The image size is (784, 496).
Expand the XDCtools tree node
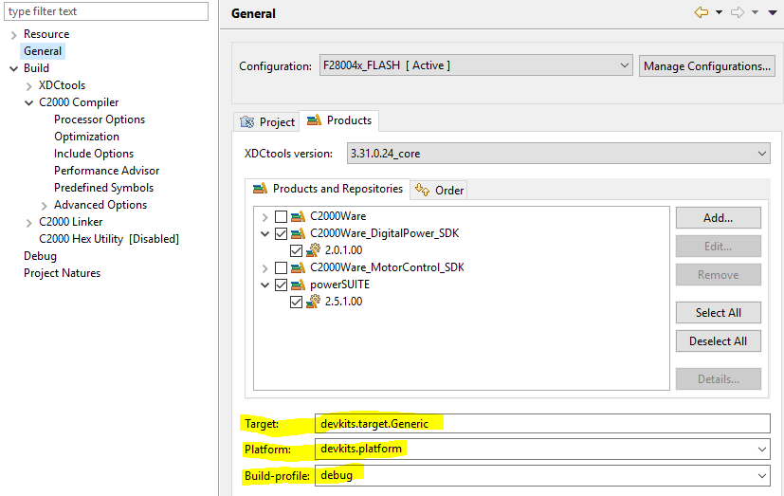(28, 86)
